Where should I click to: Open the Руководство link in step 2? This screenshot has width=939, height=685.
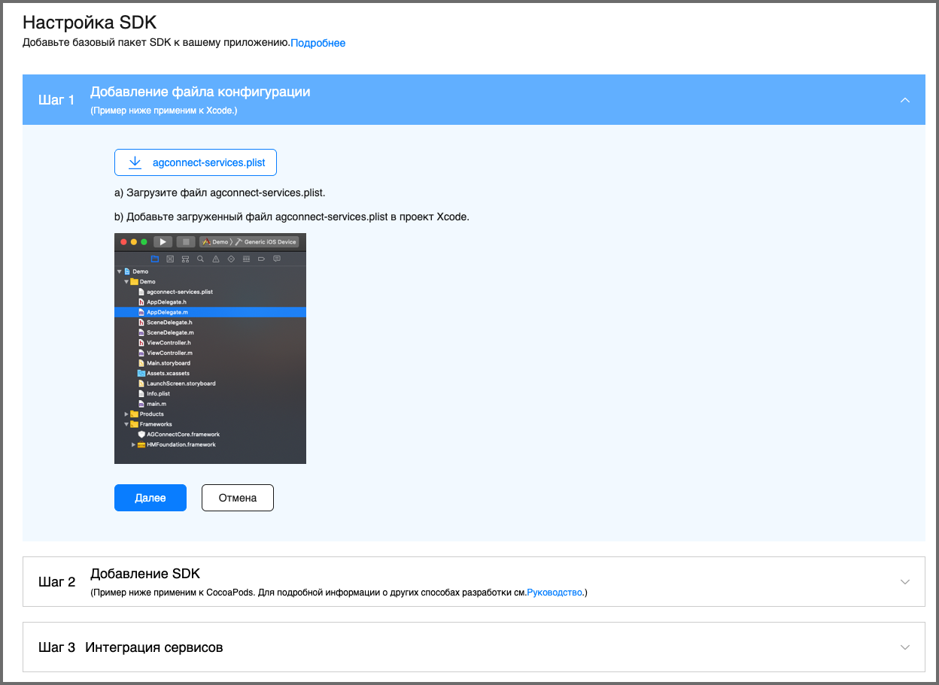(x=555, y=593)
